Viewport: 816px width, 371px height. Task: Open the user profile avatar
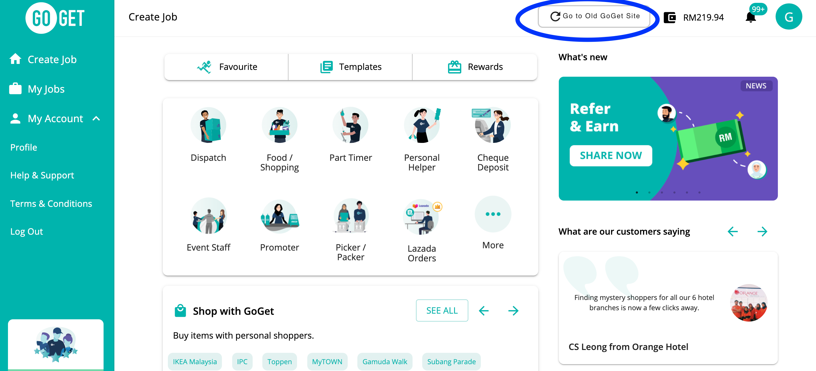(788, 17)
